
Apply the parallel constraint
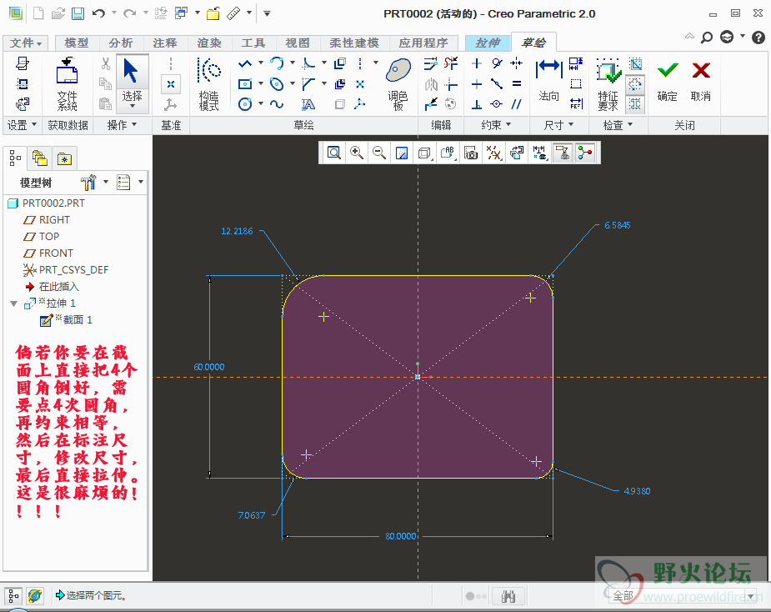point(516,104)
